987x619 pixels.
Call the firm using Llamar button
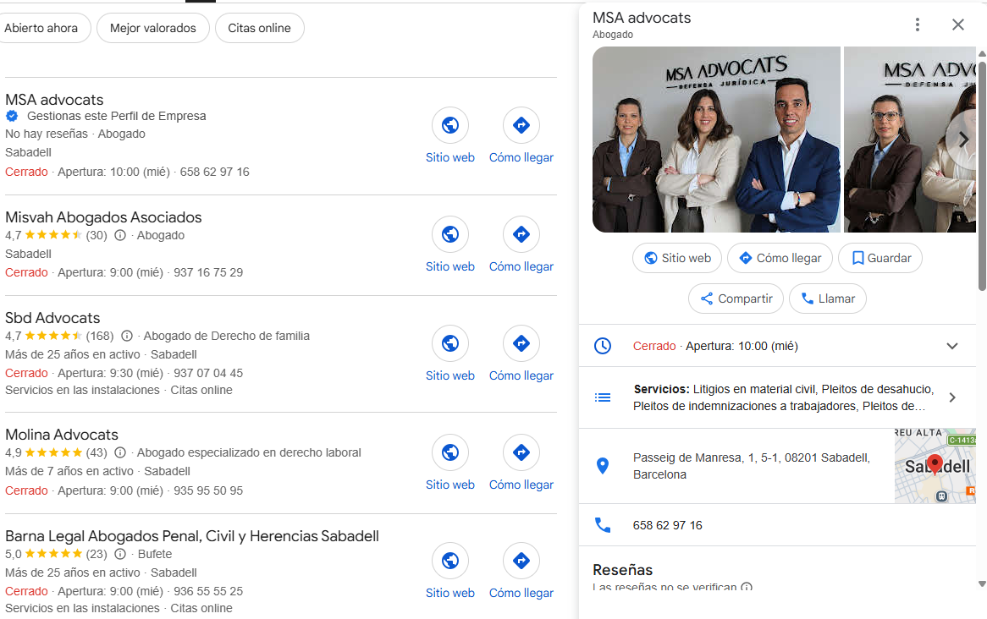(x=828, y=299)
